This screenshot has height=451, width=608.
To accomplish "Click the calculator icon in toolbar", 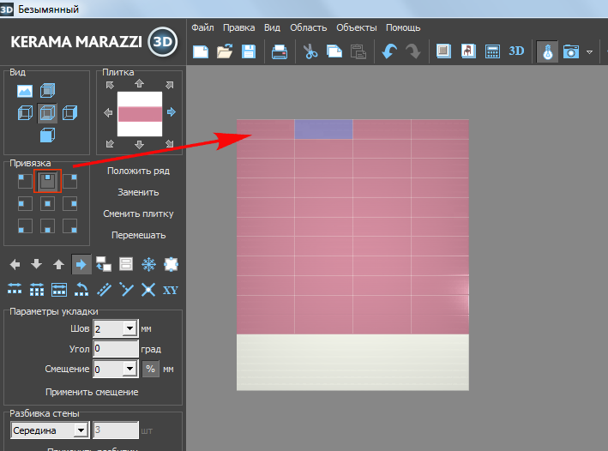I will pyautogui.click(x=492, y=51).
